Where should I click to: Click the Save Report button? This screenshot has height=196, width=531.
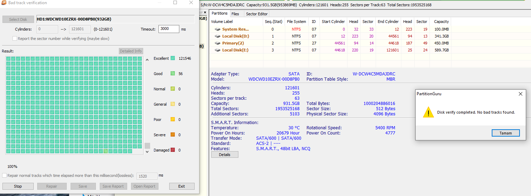(113, 186)
